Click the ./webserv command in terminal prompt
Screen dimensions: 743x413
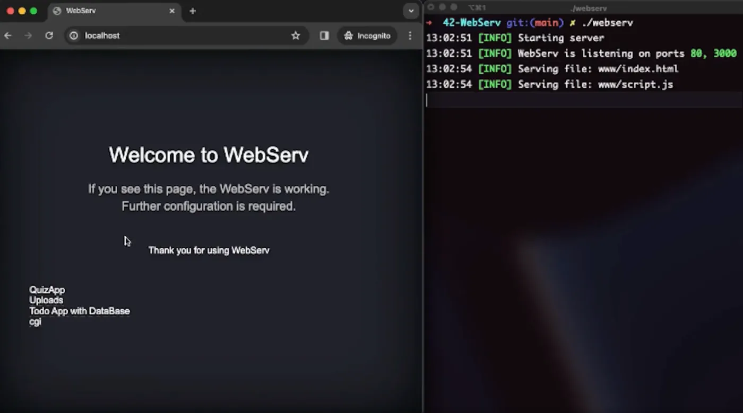[608, 23]
